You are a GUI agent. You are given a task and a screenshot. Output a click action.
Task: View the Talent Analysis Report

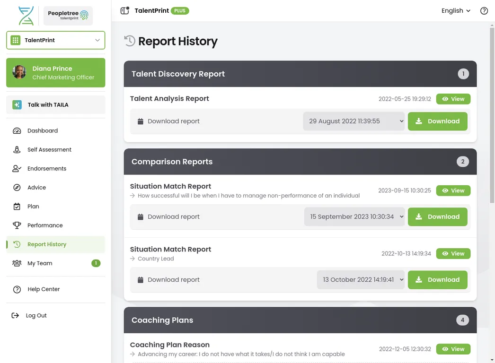pyautogui.click(x=453, y=99)
